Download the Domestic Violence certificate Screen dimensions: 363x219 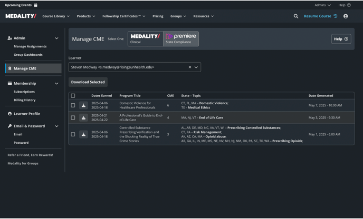click(x=83, y=105)
